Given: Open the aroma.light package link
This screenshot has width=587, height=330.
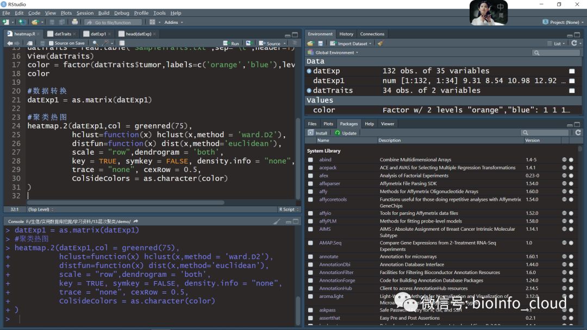Looking at the screenshot, I should tap(332, 296).
